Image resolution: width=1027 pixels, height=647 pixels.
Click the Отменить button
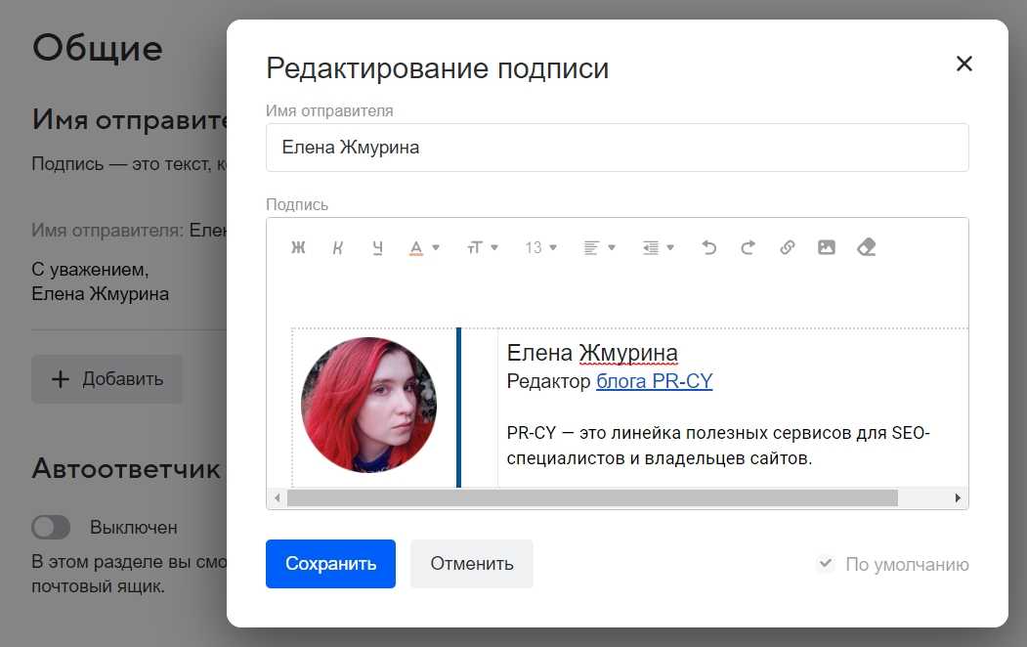[472, 564]
